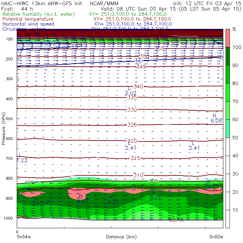Click the red '300' contour label
This screenshot has height=243, width=243.
coord(138,187)
